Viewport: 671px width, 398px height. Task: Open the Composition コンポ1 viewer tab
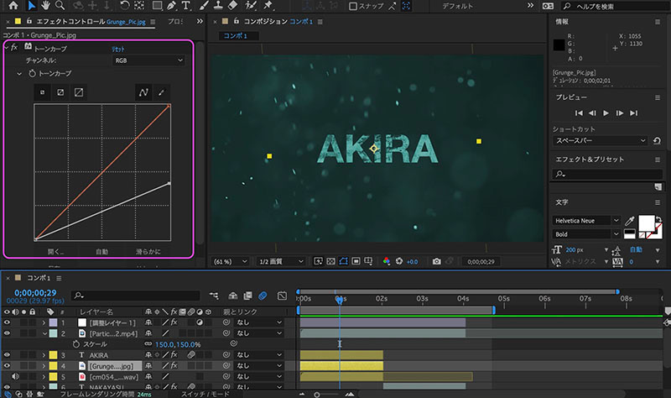[278, 22]
